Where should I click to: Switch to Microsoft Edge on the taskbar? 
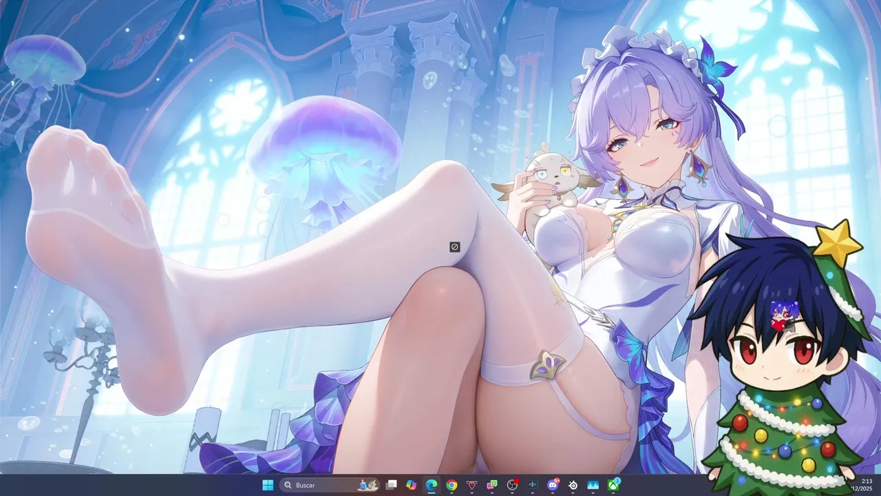(x=432, y=485)
